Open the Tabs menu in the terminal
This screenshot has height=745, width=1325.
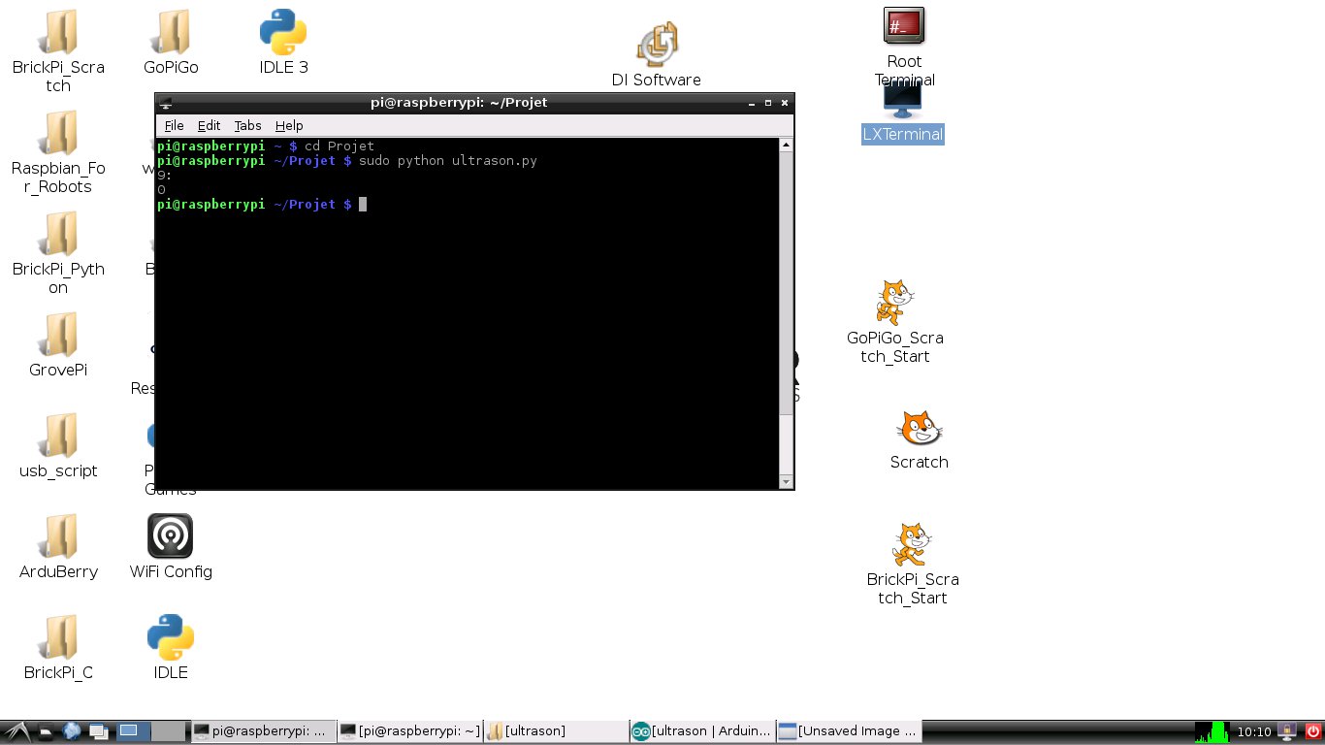(x=247, y=125)
